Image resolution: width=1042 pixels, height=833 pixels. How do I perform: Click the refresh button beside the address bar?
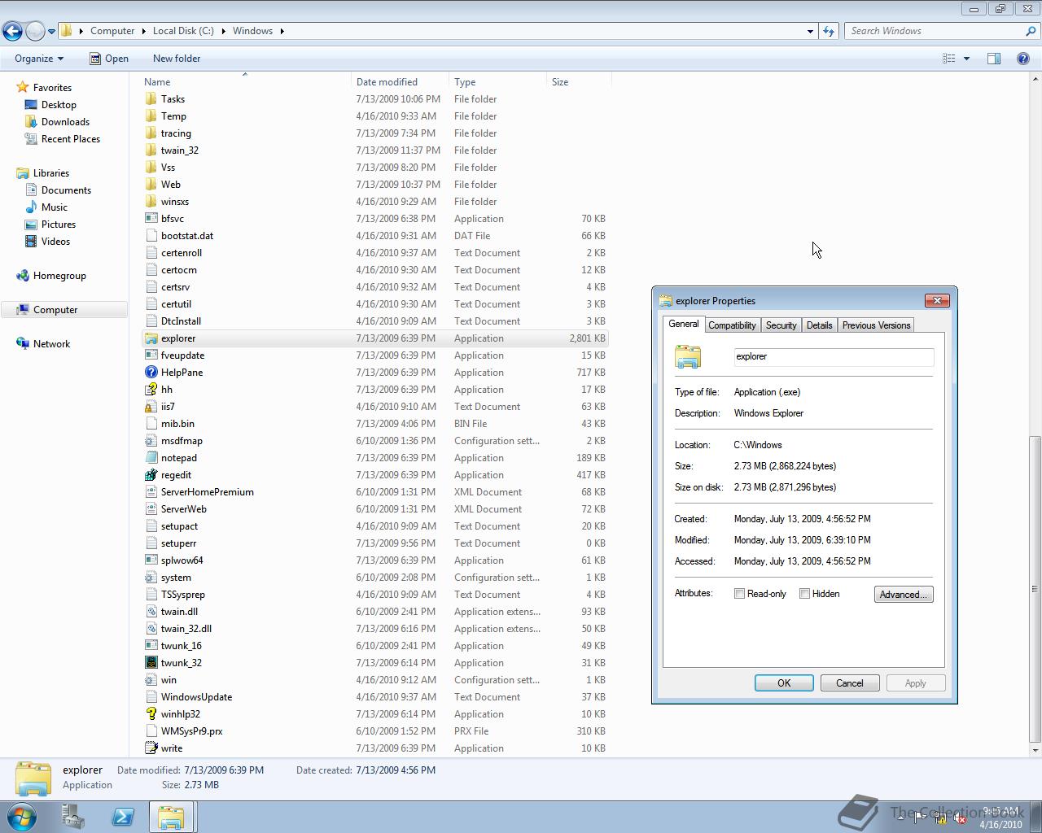tap(829, 31)
